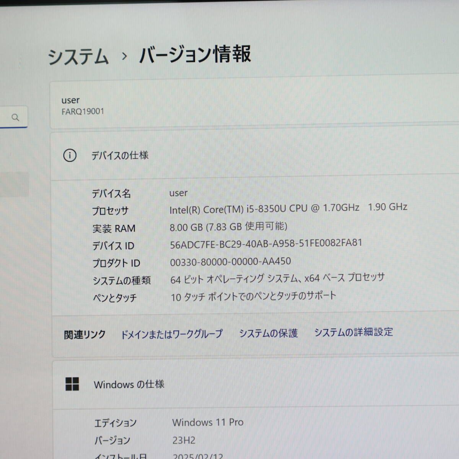Click the 関連リンク label

coord(85,335)
